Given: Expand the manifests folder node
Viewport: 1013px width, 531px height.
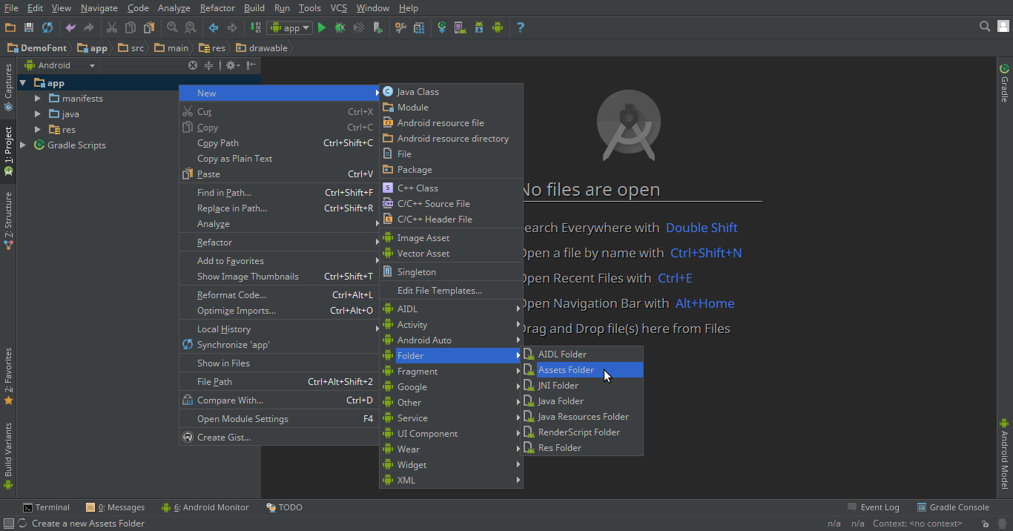Looking at the screenshot, I should pyautogui.click(x=38, y=99).
